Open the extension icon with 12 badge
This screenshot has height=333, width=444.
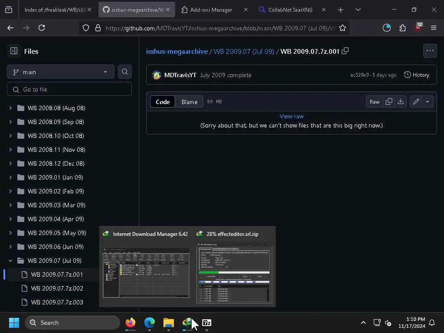(418, 27)
